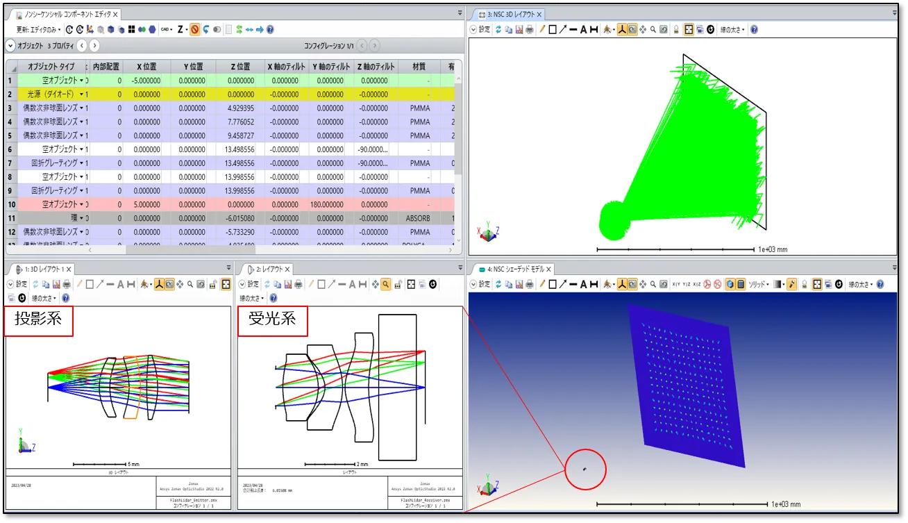Click help icon in NSC editor toolbar
Image resolution: width=908 pixels, height=523 pixels.
(270, 29)
